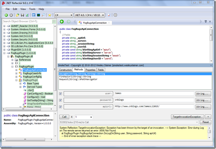
Task: Open the Tools menu
Action: click(32, 9)
